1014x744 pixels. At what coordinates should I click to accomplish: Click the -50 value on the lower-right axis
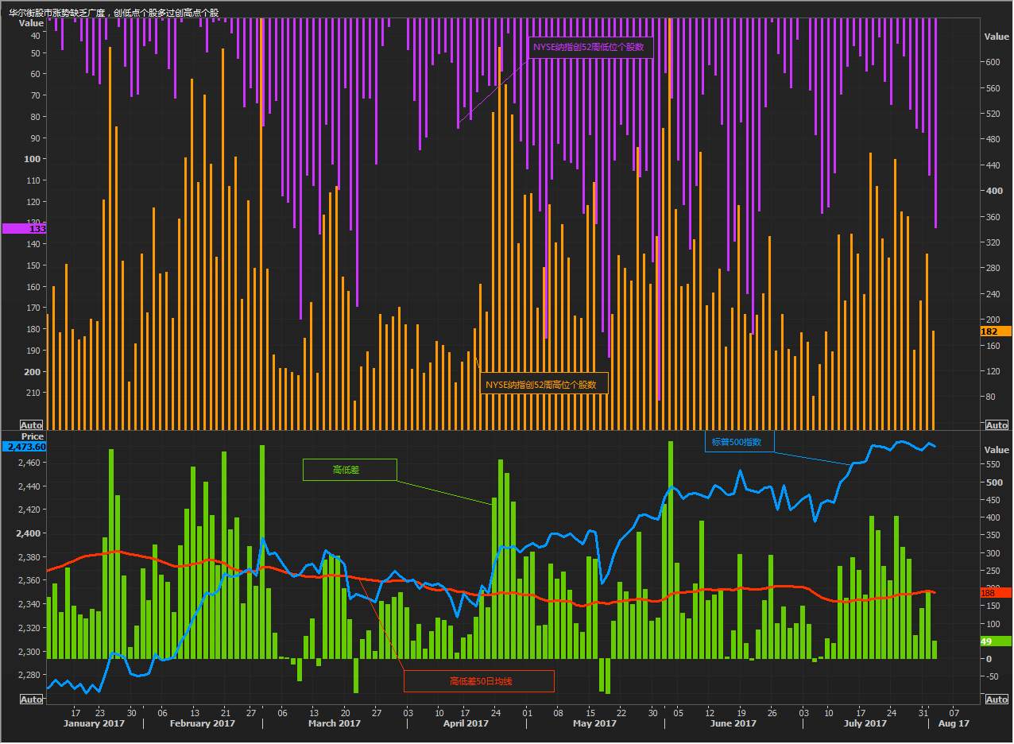coord(994,676)
